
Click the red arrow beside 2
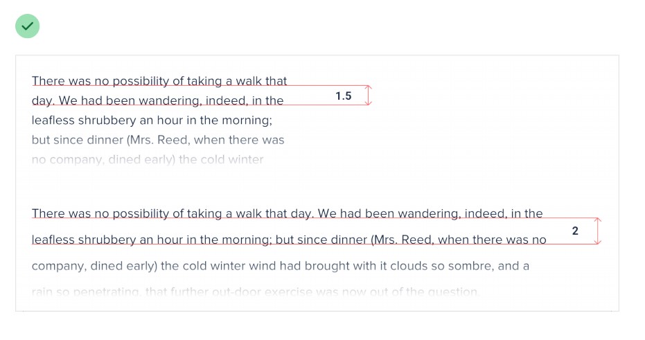click(598, 231)
